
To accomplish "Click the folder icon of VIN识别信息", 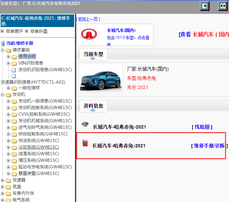I will tap(14, 63).
